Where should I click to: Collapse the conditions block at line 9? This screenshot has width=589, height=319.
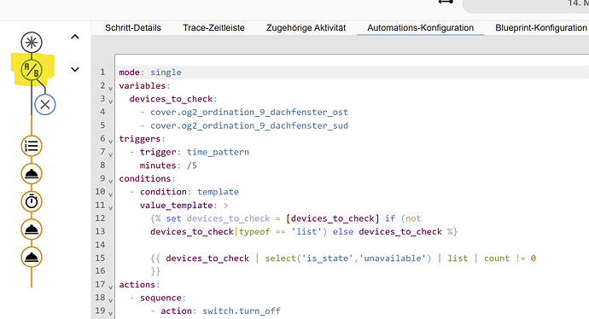(110, 182)
